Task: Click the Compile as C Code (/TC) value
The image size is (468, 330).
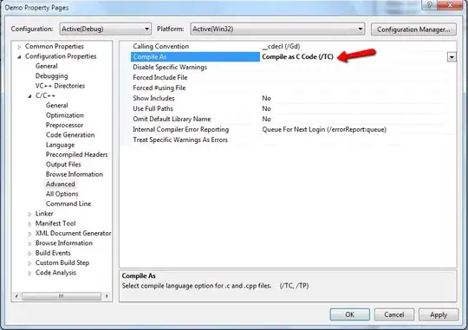Action: point(297,56)
